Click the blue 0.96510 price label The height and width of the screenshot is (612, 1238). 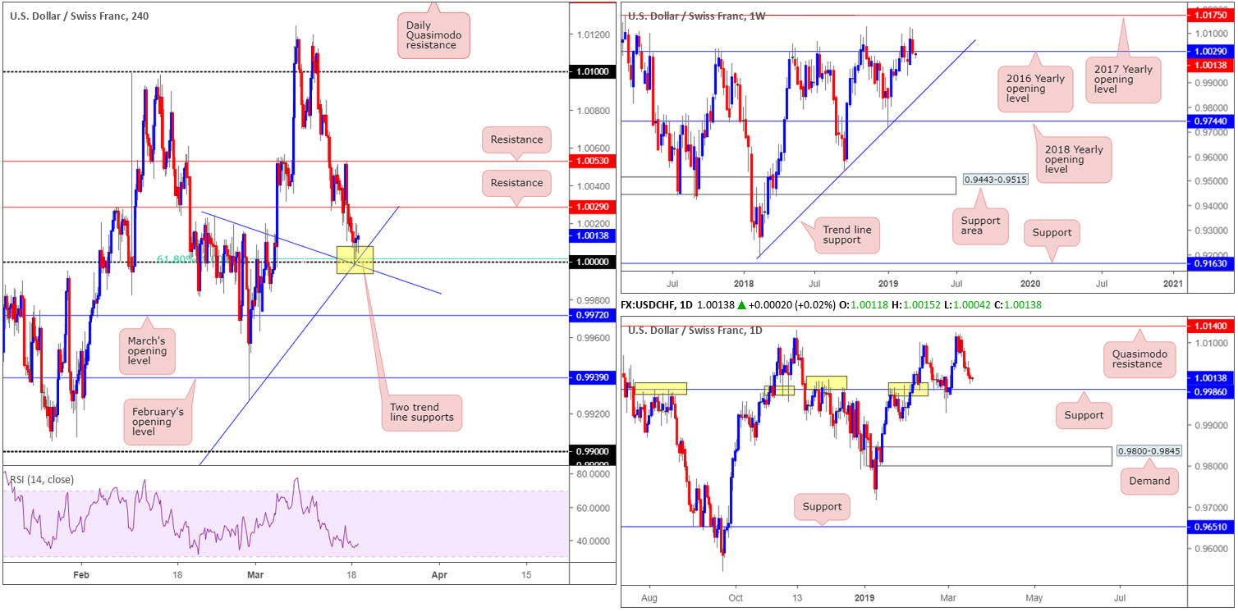pos(1210,527)
